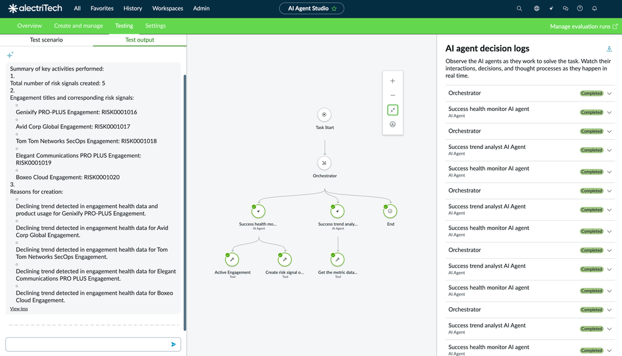Open the help question mark icon

580,8
